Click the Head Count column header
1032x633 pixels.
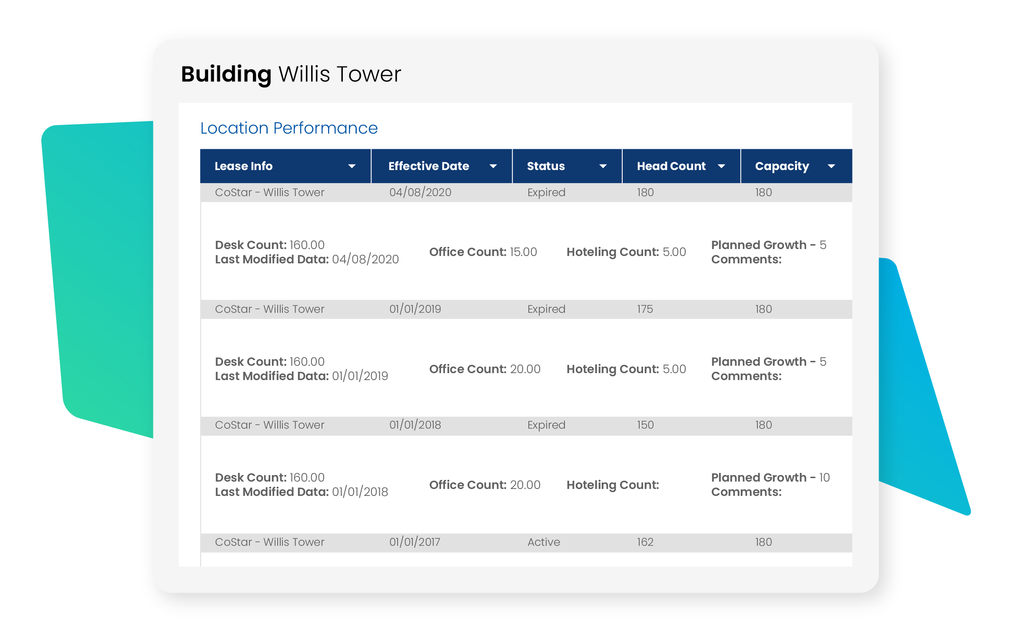[x=671, y=166]
